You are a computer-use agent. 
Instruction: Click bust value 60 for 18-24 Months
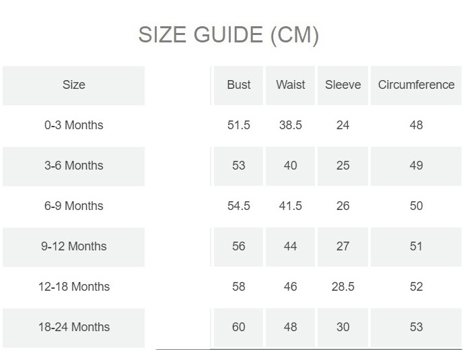click(x=239, y=327)
